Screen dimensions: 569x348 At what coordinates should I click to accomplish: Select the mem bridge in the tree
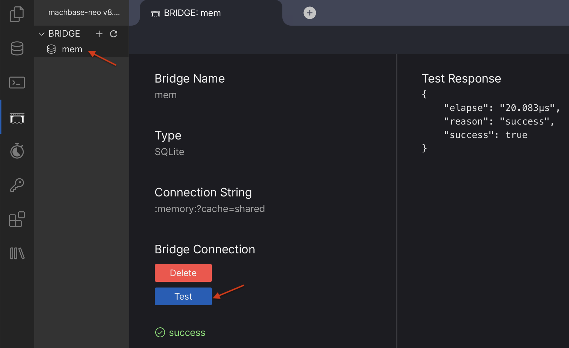(72, 49)
